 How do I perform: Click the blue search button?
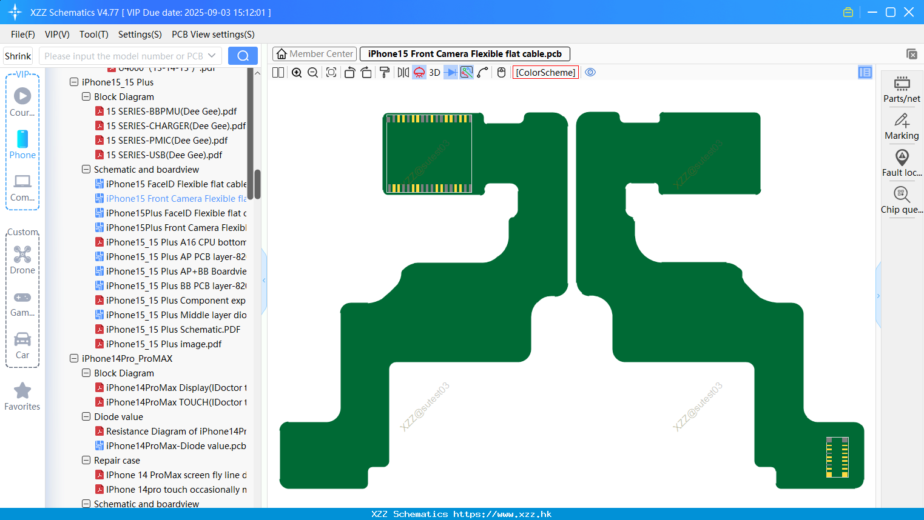[243, 56]
